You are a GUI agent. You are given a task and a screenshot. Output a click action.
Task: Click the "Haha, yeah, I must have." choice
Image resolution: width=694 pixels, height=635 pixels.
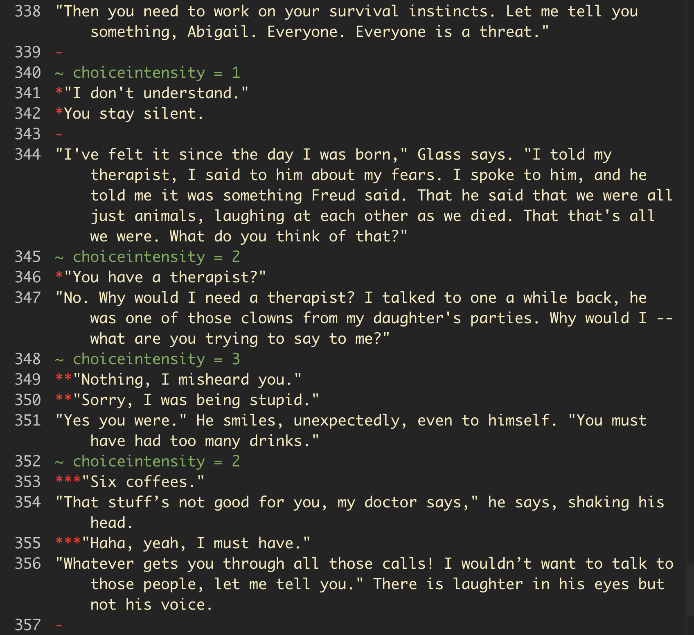tap(196, 543)
